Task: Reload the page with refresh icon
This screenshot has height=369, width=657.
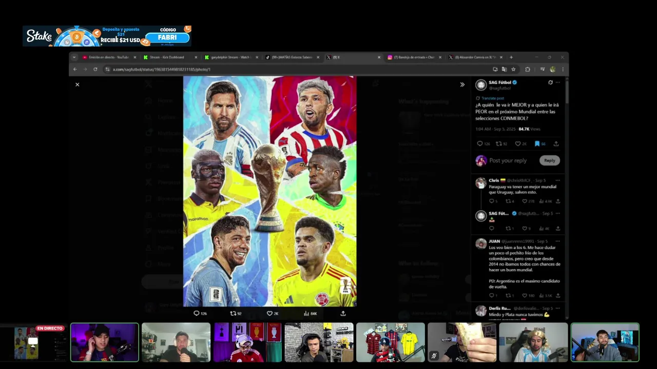Action: [x=95, y=69]
